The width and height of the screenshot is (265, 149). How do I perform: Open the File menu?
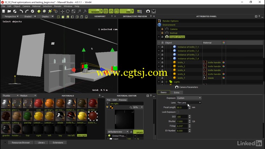pos(3,6)
